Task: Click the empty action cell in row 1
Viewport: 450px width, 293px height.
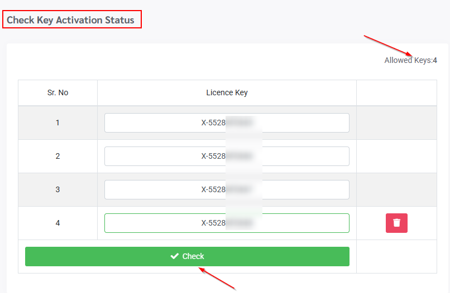Action: (396, 123)
